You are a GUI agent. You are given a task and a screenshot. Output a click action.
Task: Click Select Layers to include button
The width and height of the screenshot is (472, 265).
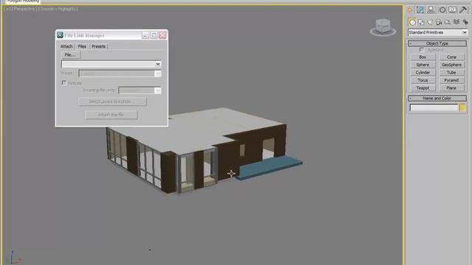point(112,102)
